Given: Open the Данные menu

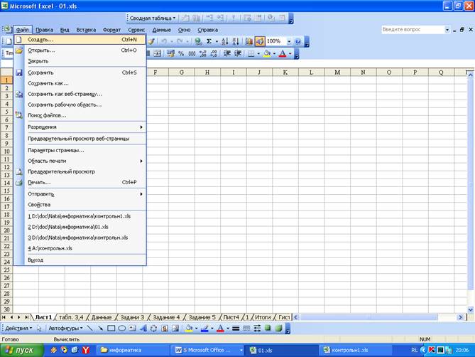Looking at the screenshot, I should tap(161, 30).
